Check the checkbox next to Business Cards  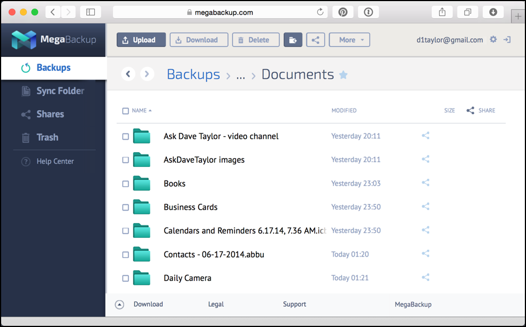click(x=125, y=207)
